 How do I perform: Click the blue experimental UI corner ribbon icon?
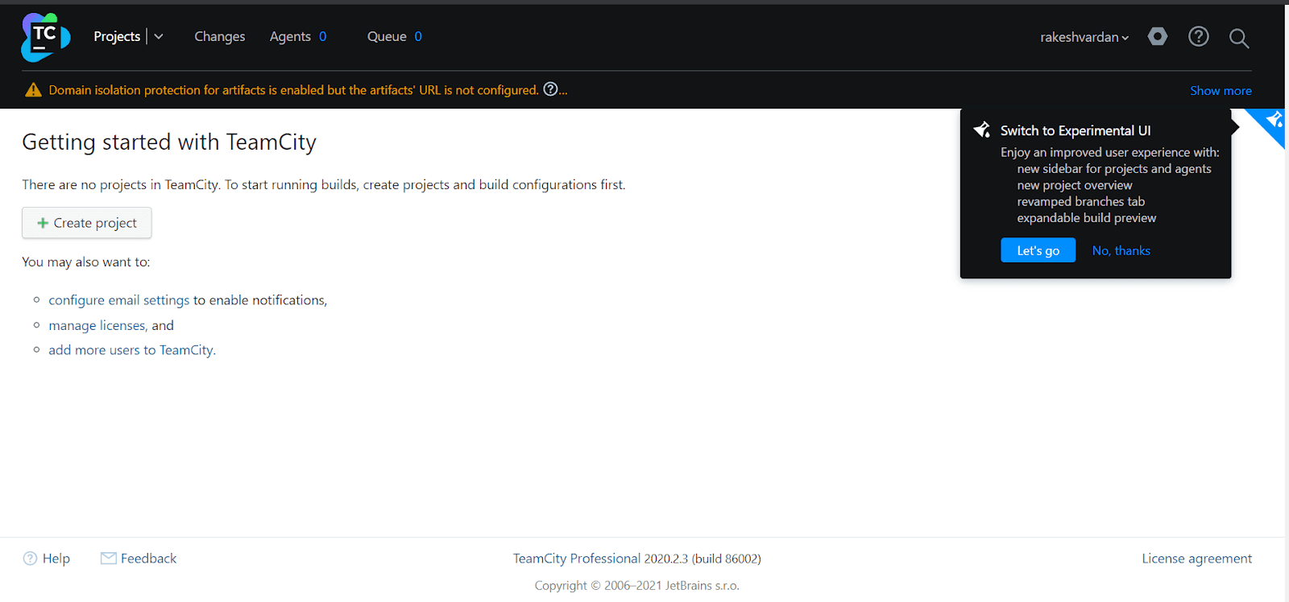coord(1273,121)
